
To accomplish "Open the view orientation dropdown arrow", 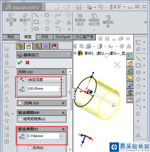I will tap(94, 47).
